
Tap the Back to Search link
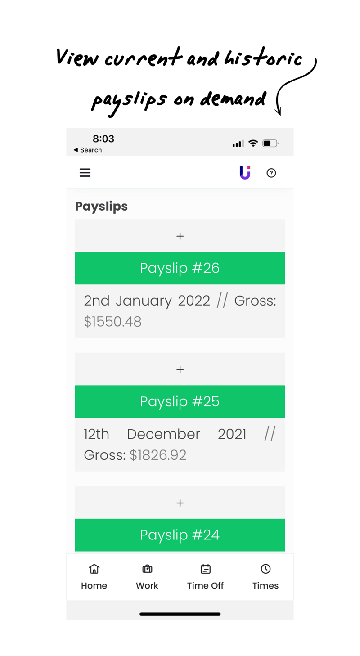click(x=87, y=150)
